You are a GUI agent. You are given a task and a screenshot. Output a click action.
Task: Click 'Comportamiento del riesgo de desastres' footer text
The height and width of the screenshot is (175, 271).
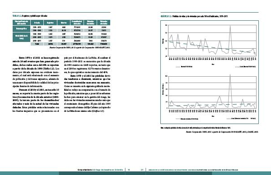coord(100,170)
